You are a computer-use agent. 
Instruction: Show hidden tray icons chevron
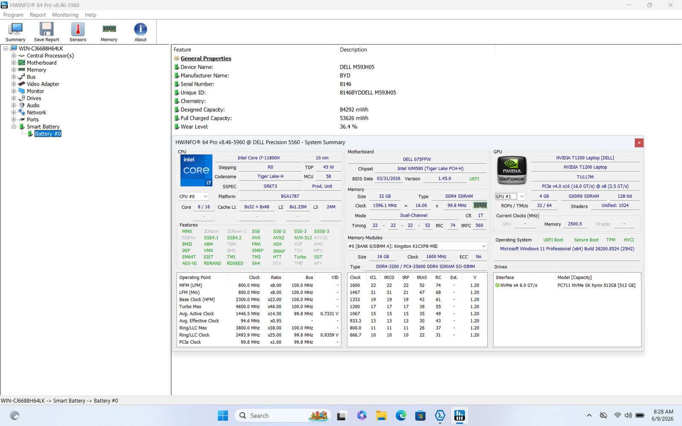[589, 415]
